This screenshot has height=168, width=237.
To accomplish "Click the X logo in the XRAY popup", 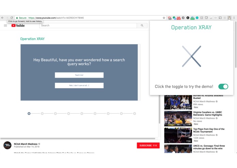I will tap(192, 56).
